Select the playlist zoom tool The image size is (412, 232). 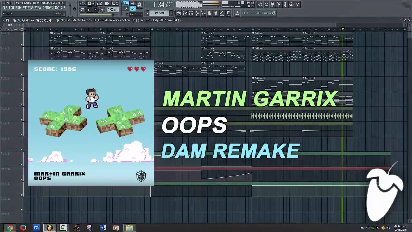[x=46, y=20]
